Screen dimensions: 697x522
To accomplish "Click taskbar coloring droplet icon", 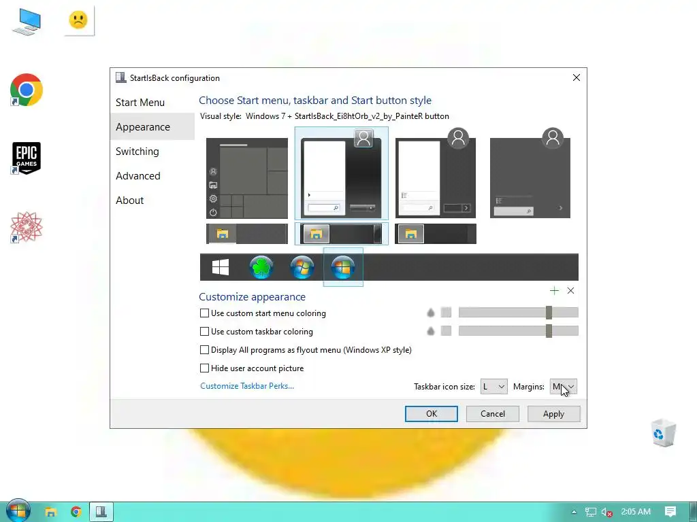I will (x=430, y=331).
